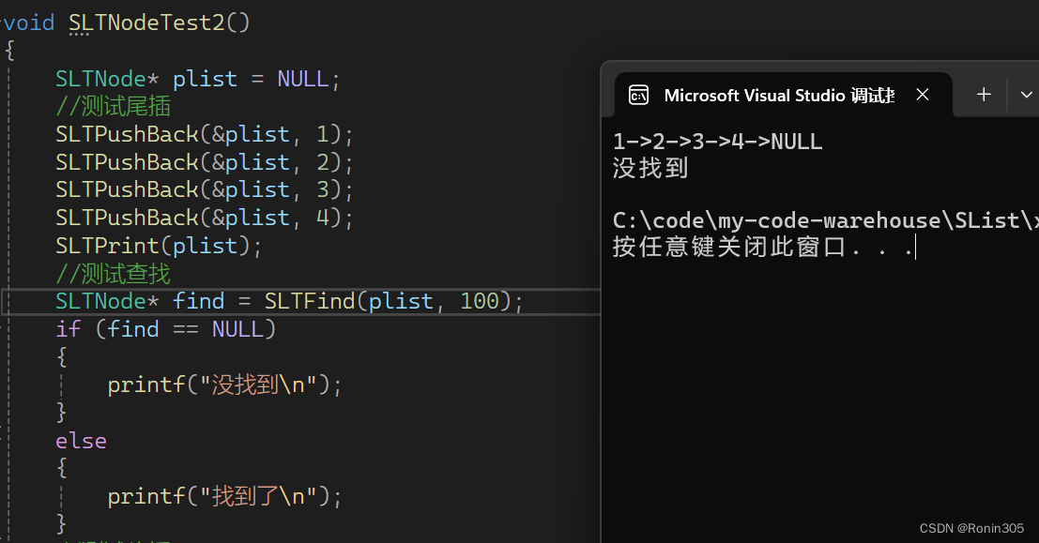Close the Microsoft Visual Studio debug console tab
1039x543 pixels.
tap(923, 95)
